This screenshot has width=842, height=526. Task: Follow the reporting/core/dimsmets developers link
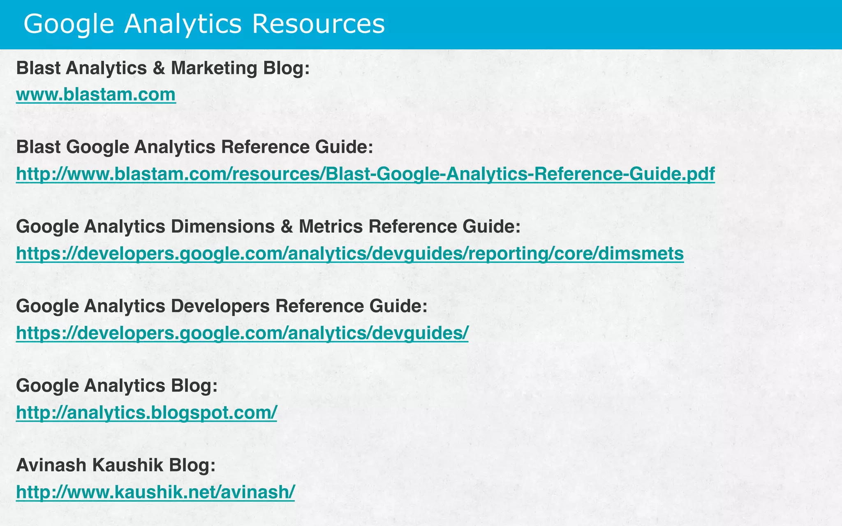pyautogui.click(x=349, y=254)
